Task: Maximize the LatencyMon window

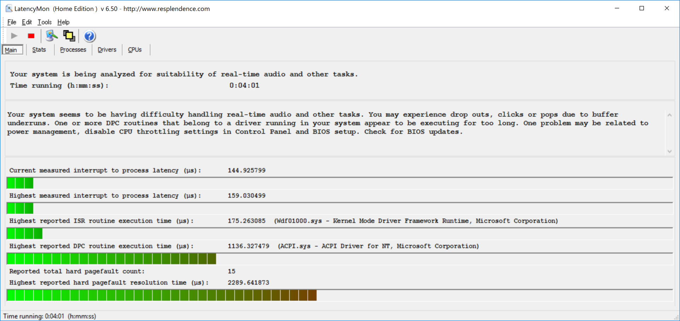Action: coord(642,8)
